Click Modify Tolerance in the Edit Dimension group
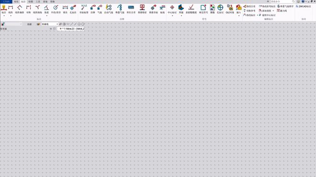The height and width of the screenshot is (177, 316). [x=249, y=6]
